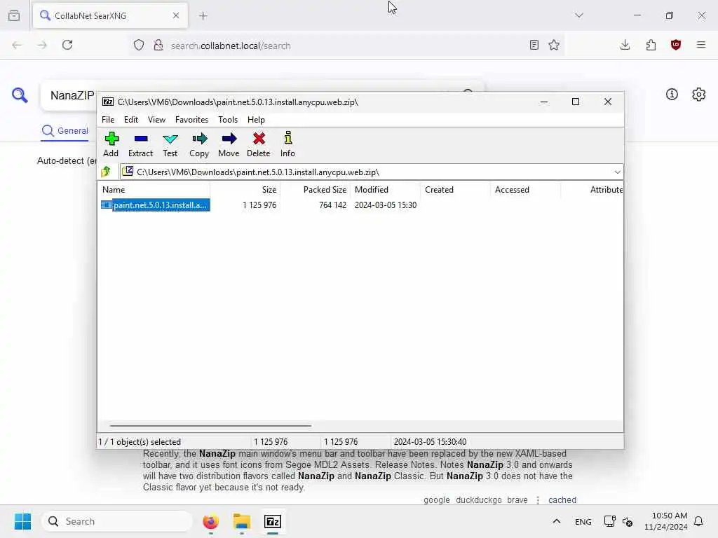Click the SearXNG about info icon
Viewport: 718px width, 538px height.
coord(672,95)
